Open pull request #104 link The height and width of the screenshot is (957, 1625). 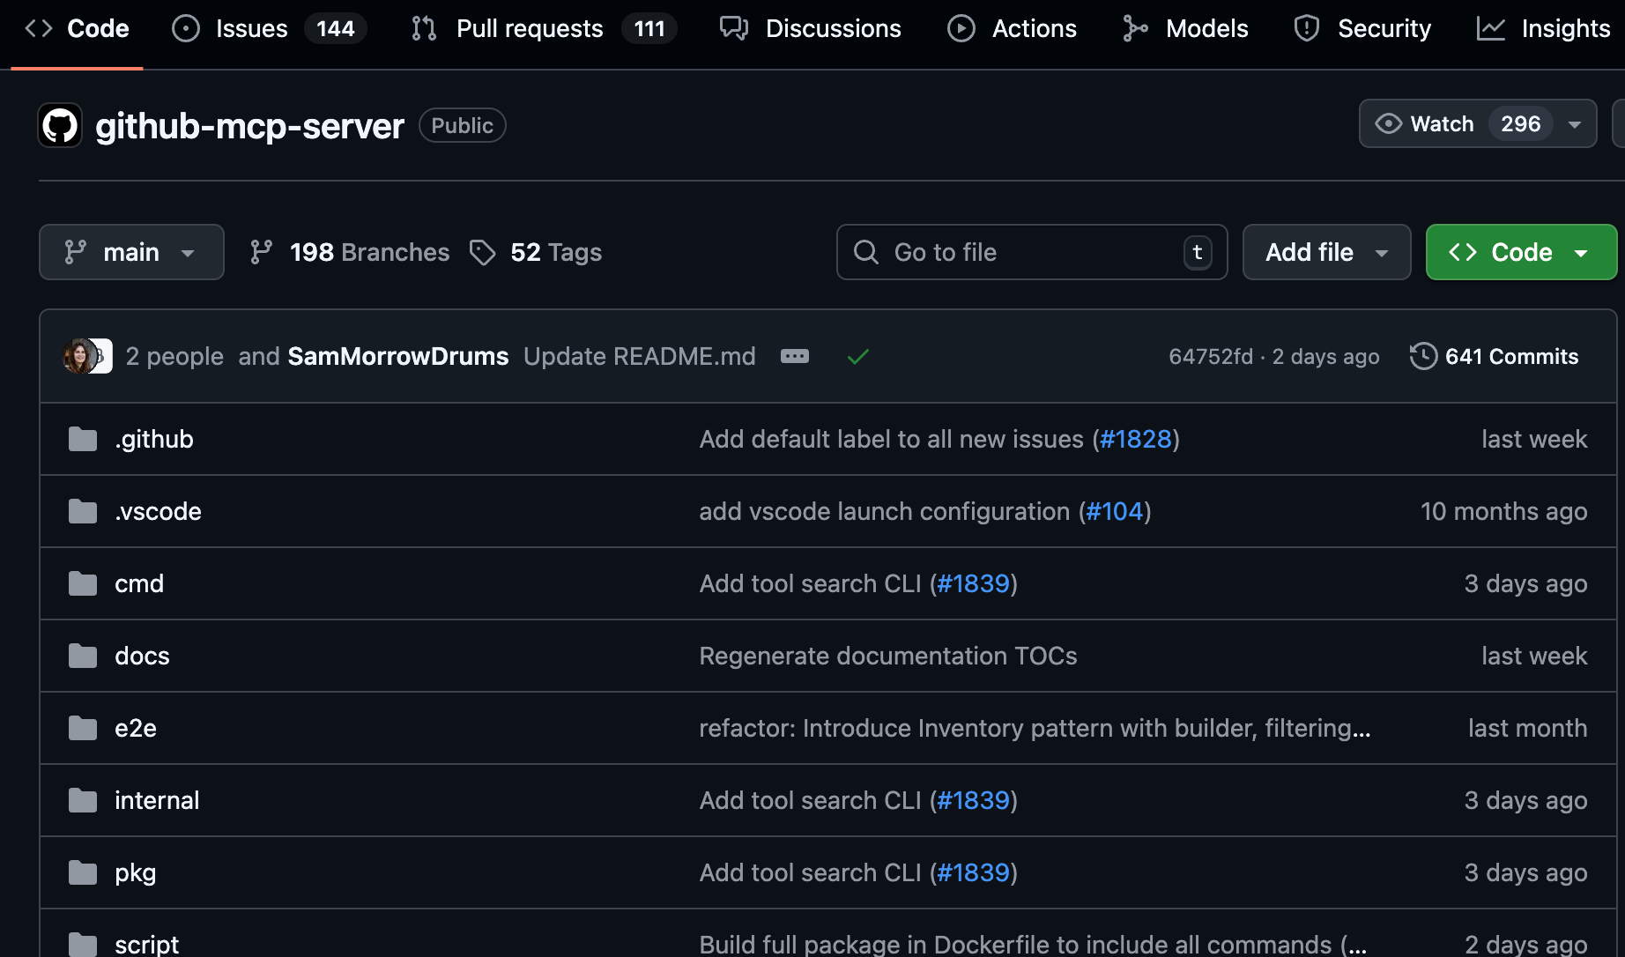(1115, 511)
